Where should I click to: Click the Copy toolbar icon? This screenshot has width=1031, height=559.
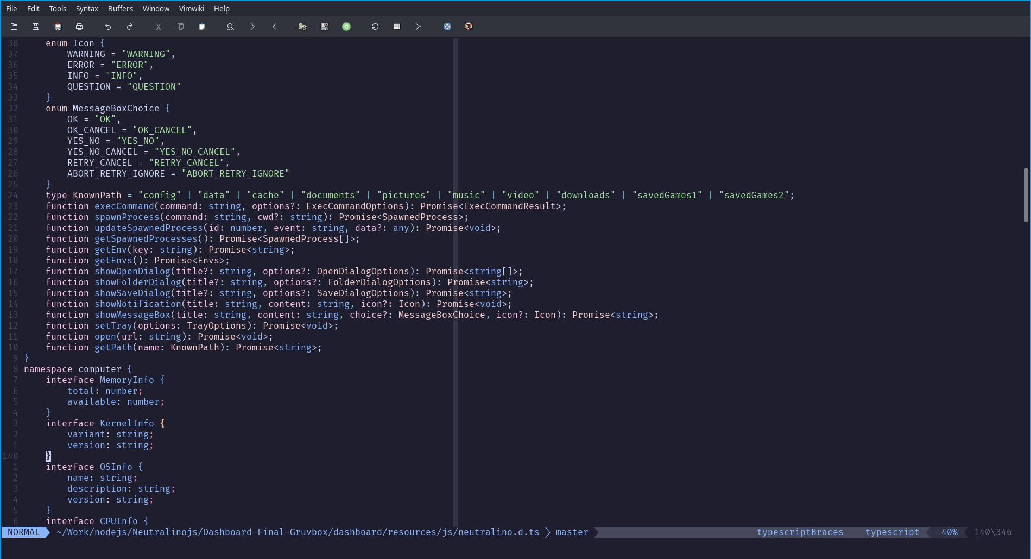(x=180, y=27)
